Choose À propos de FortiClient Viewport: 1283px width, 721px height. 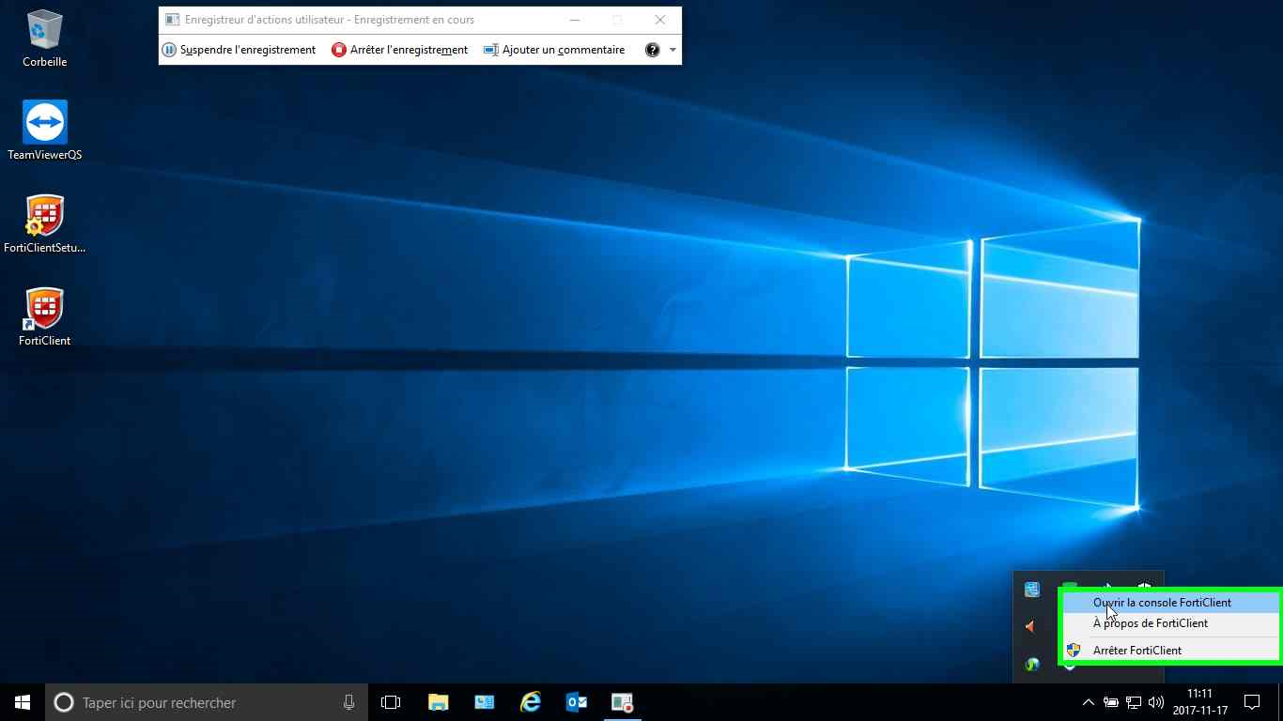[1169, 623]
